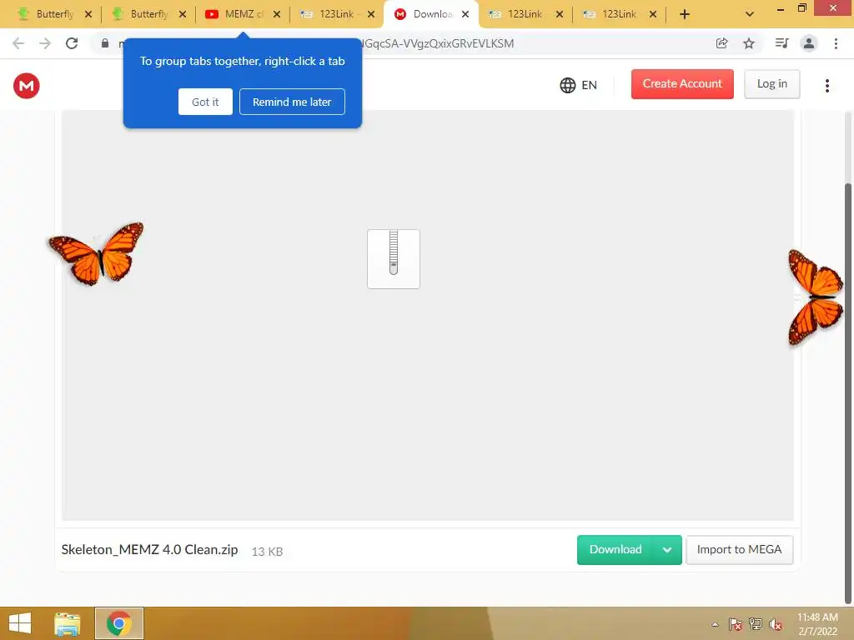The image size is (854, 640).
Task: Open Chrome three-dot menu
Action: pos(836,43)
